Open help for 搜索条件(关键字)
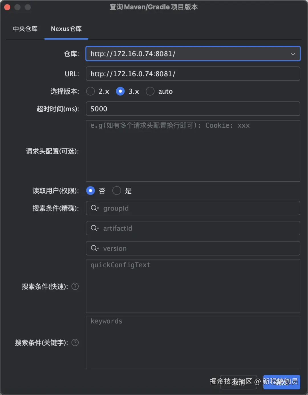 [x=75, y=342]
